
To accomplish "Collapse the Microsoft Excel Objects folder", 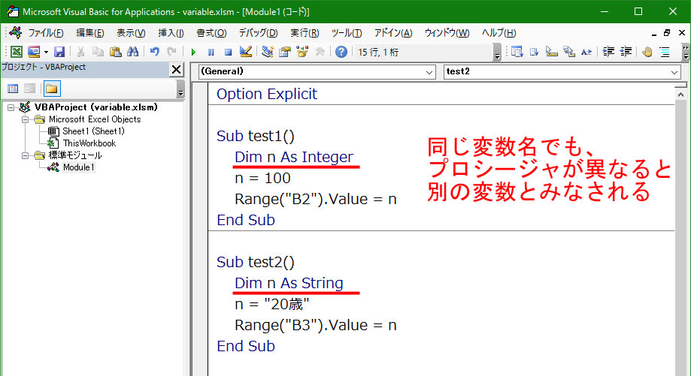I will coord(25,119).
